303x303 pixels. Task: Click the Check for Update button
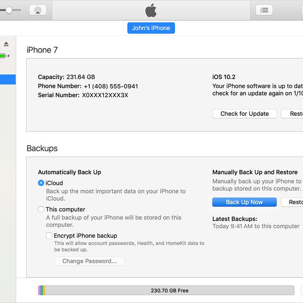245,114
